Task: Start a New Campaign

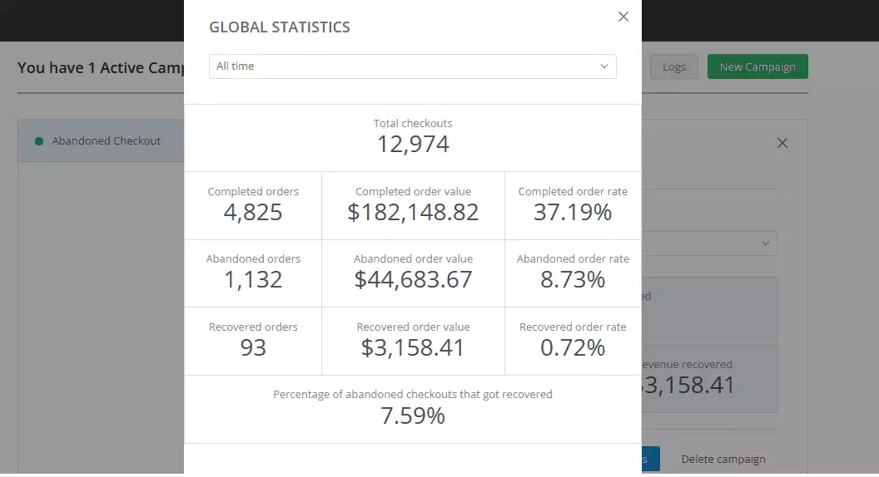Action: click(757, 67)
